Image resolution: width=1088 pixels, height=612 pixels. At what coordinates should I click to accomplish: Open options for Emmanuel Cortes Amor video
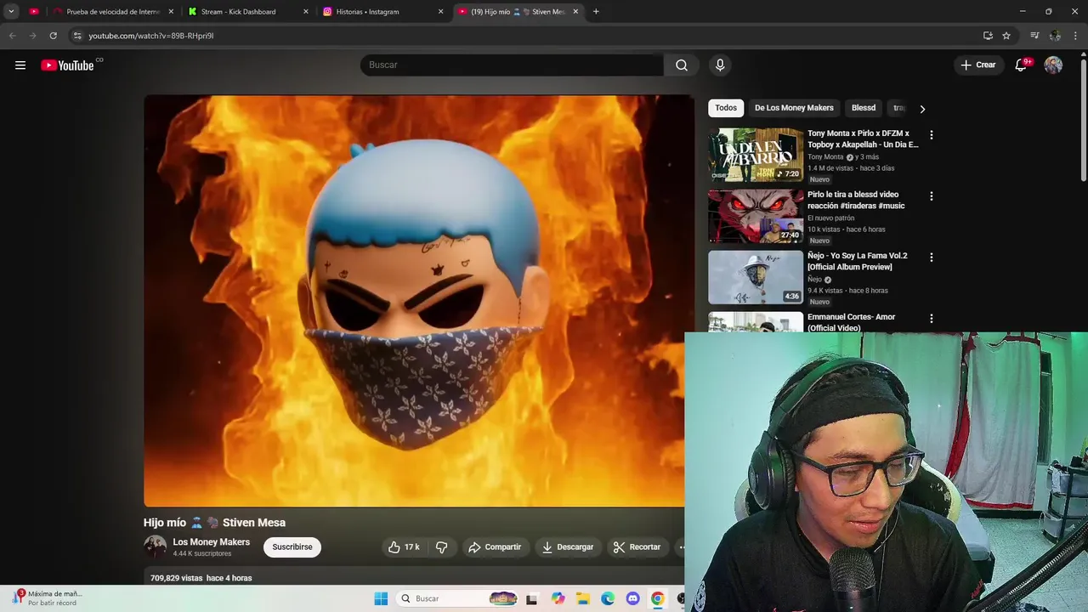tap(932, 319)
